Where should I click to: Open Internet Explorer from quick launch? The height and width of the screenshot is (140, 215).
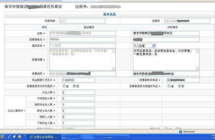tap(10, 137)
